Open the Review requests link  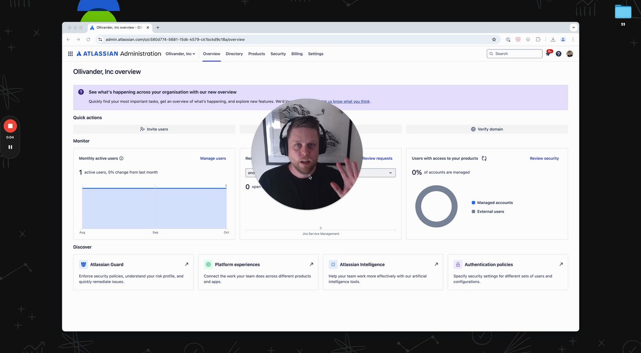pos(377,158)
